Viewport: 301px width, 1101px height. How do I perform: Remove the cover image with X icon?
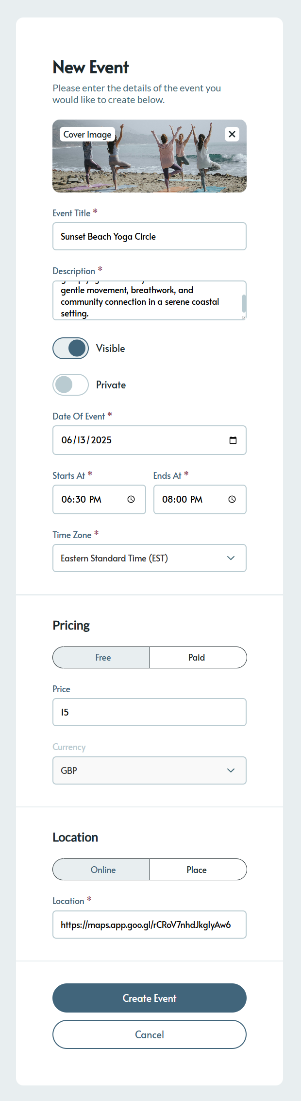point(232,134)
